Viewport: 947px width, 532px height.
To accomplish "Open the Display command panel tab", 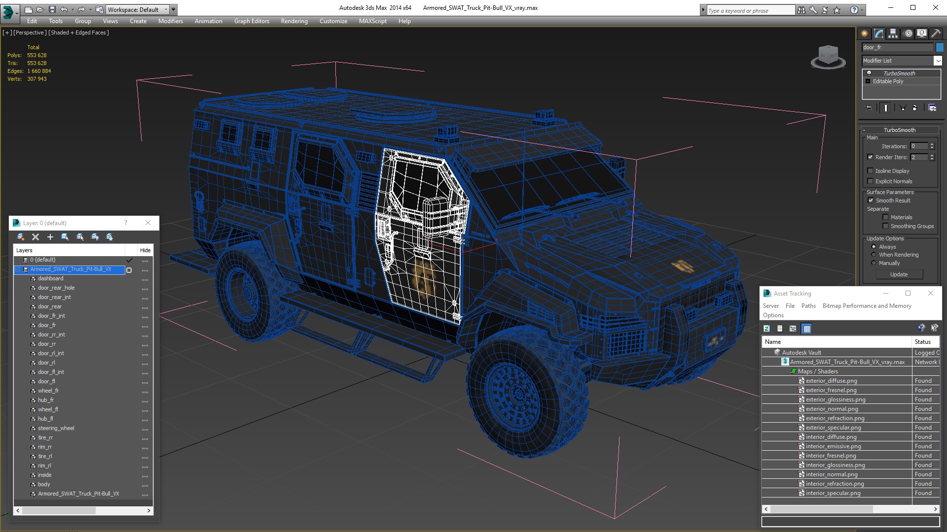I will pos(922,33).
